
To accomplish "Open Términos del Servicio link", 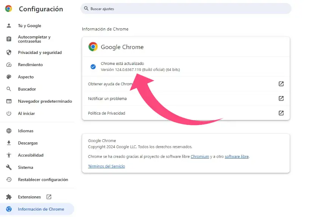I will click(106, 166).
